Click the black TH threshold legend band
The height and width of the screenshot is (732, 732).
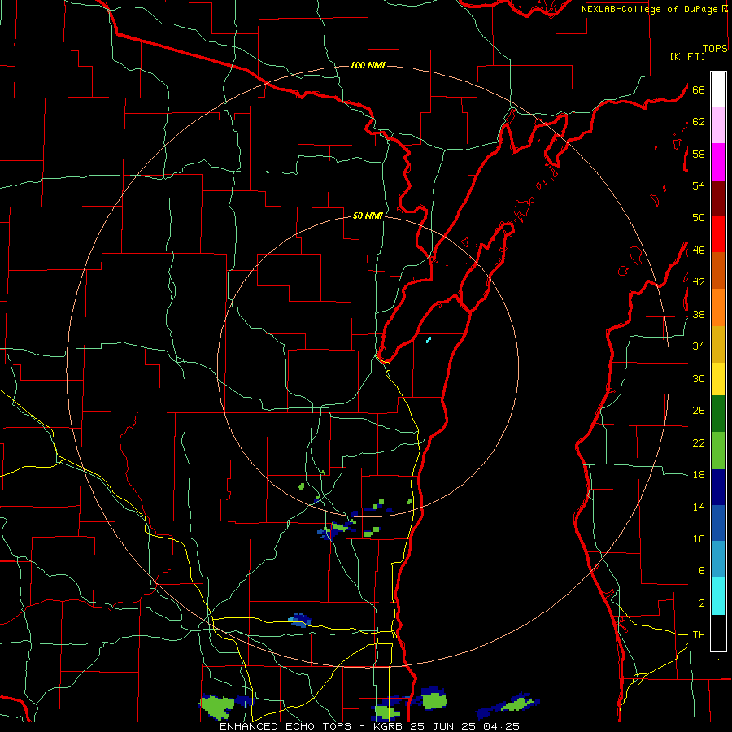tap(718, 633)
